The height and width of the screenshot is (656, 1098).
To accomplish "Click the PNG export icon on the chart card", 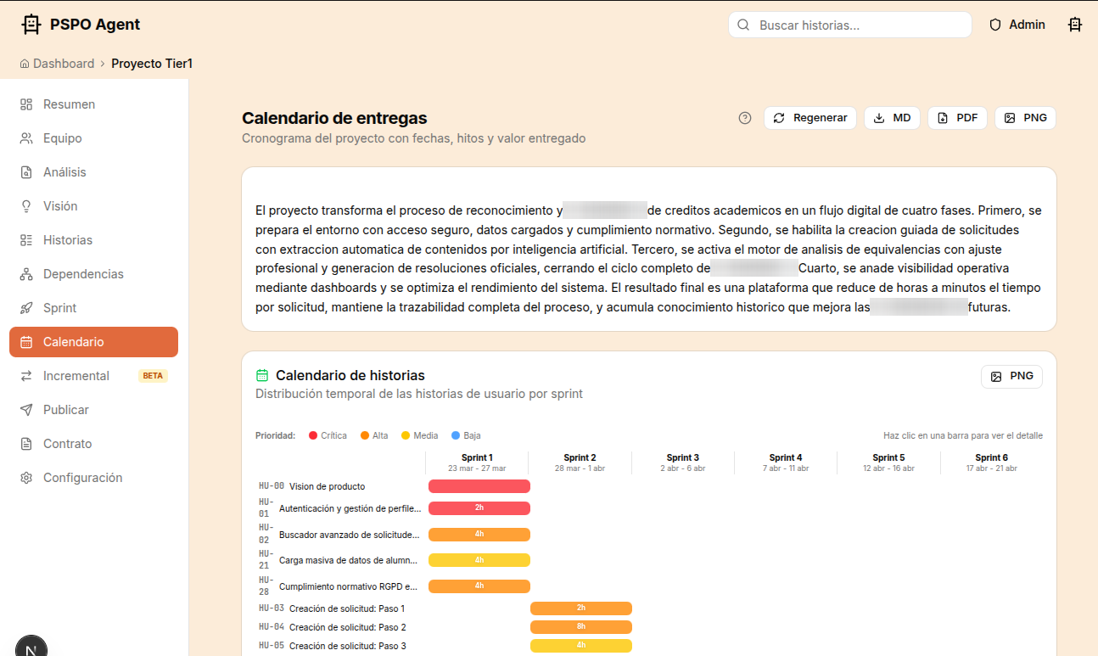I will click(x=1011, y=376).
